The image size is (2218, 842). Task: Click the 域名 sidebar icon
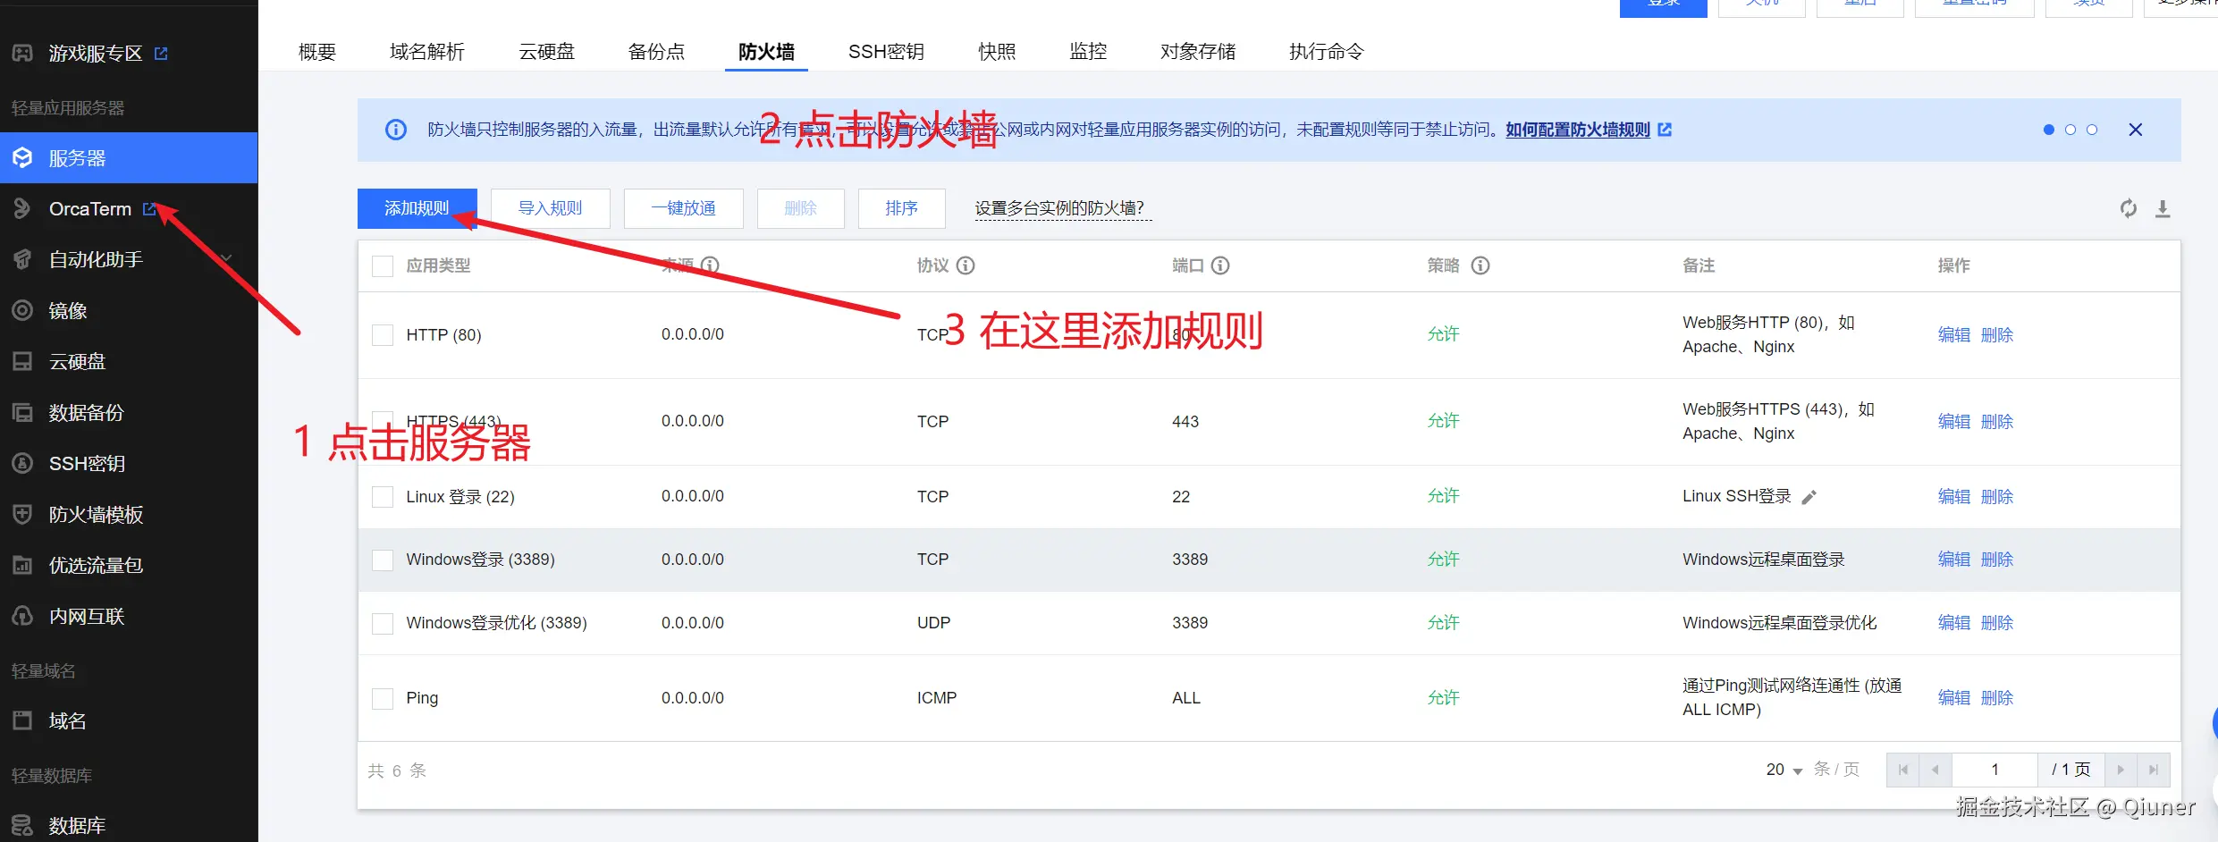[x=22, y=721]
